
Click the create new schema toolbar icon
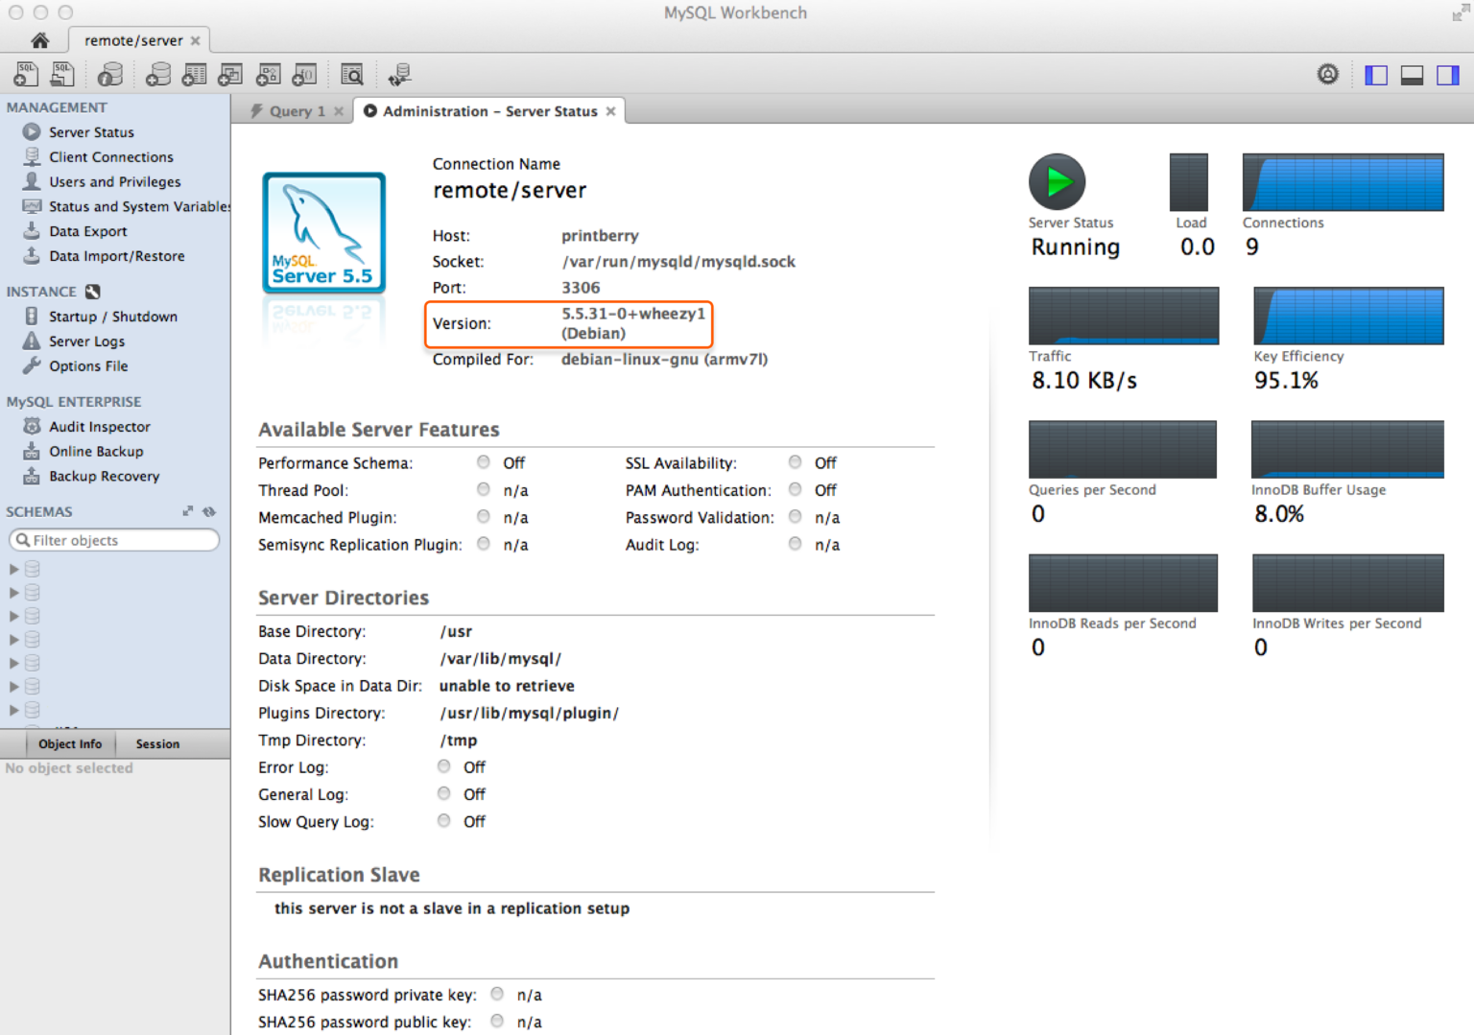tap(158, 74)
